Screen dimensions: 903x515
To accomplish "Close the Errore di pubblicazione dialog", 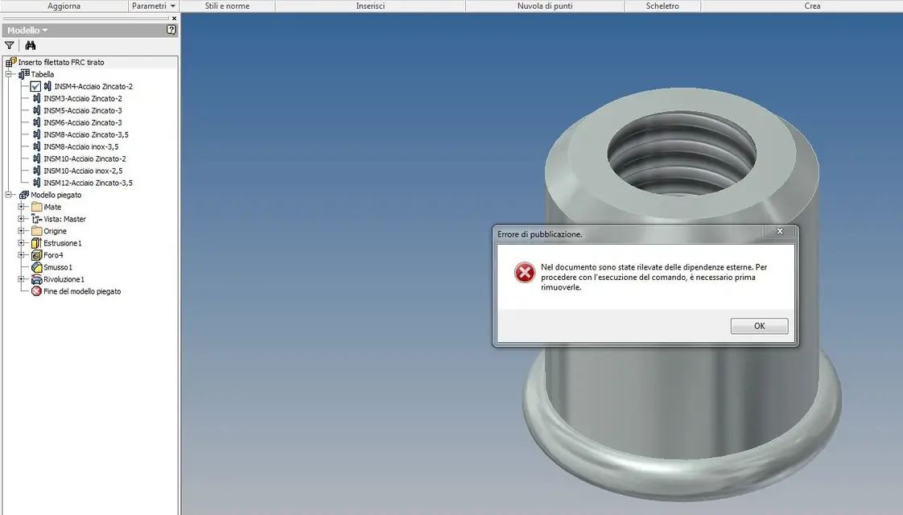I will pos(780,232).
